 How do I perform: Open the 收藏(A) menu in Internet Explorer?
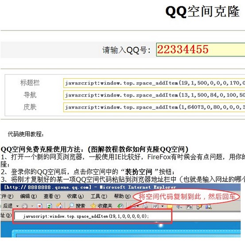tap(75, 196)
